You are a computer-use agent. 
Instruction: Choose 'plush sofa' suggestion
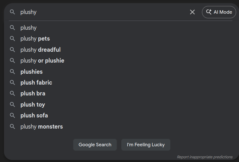[x=34, y=115]
